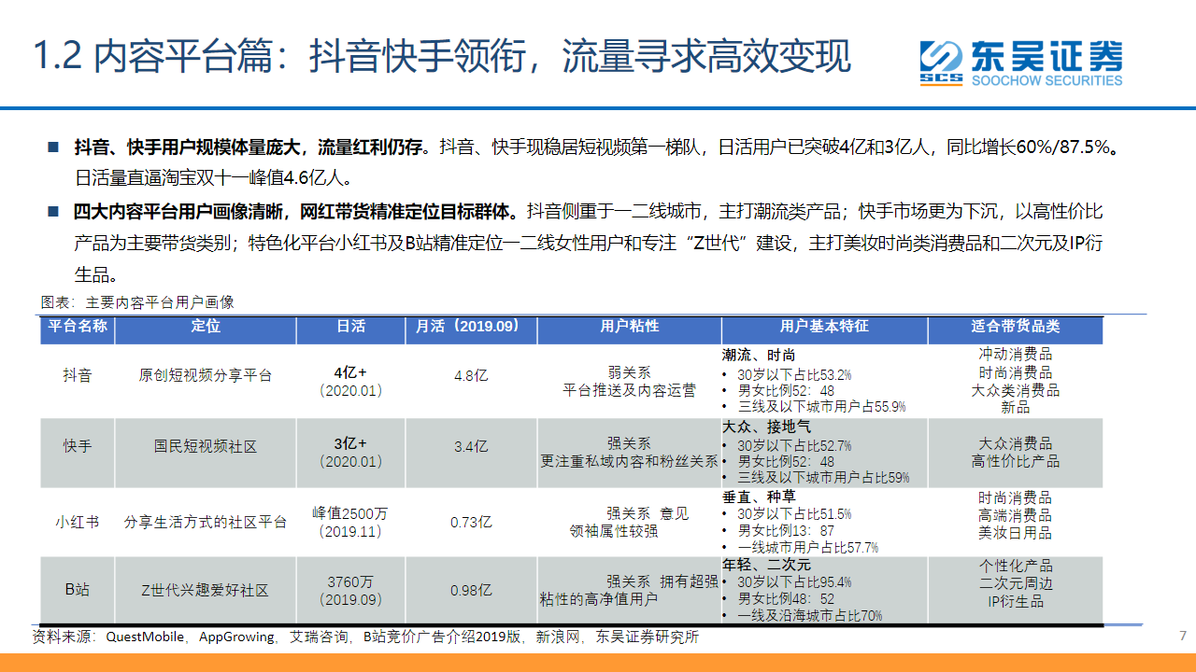This screenshot has width=1196, height=672.
Task: Click '高性价比产品' product category
Action: 1016,461
